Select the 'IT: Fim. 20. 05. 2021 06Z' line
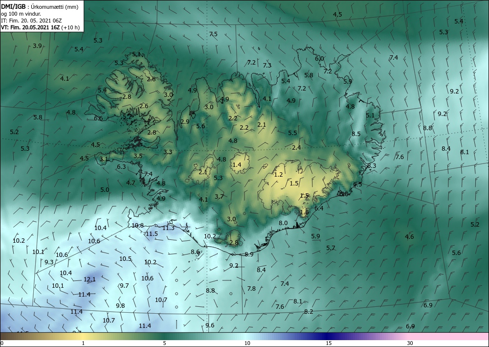This screenshot has width=489, height=347. click(31, 21)
